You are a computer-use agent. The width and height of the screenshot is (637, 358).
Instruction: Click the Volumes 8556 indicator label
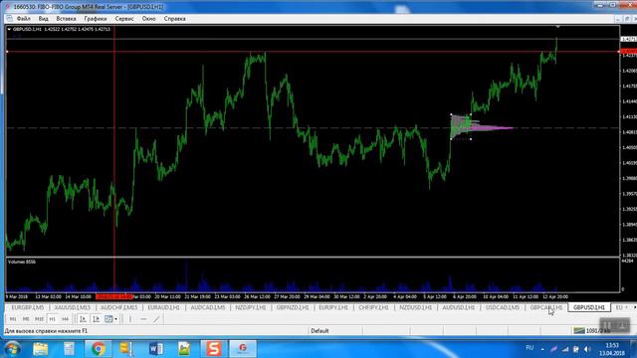(22, 262)
